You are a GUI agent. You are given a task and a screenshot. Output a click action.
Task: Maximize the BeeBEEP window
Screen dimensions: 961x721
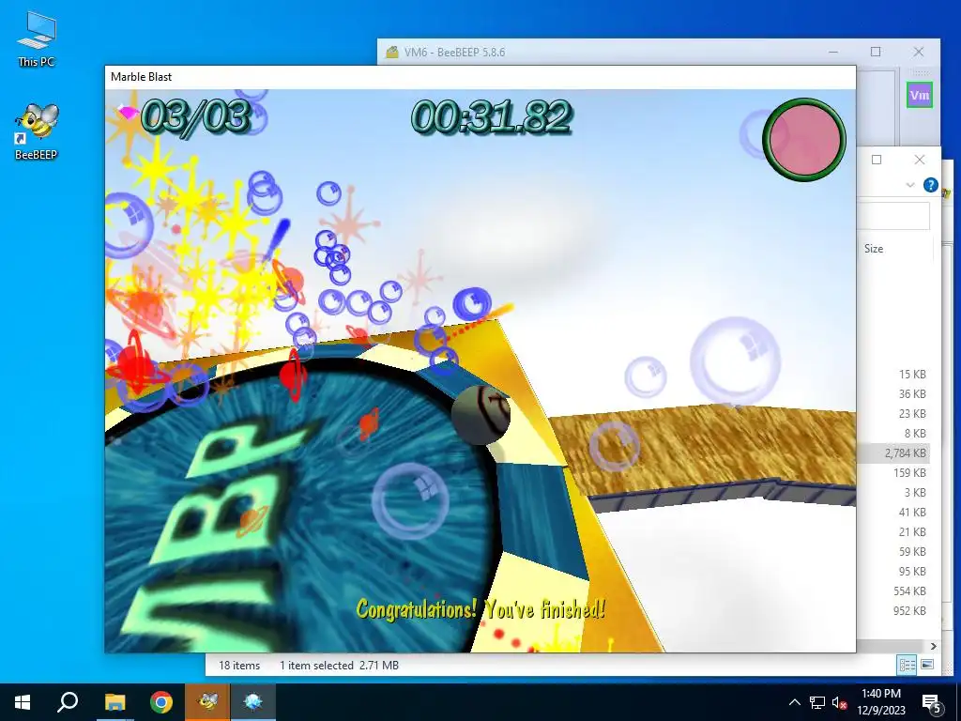(x=876, y=53)
